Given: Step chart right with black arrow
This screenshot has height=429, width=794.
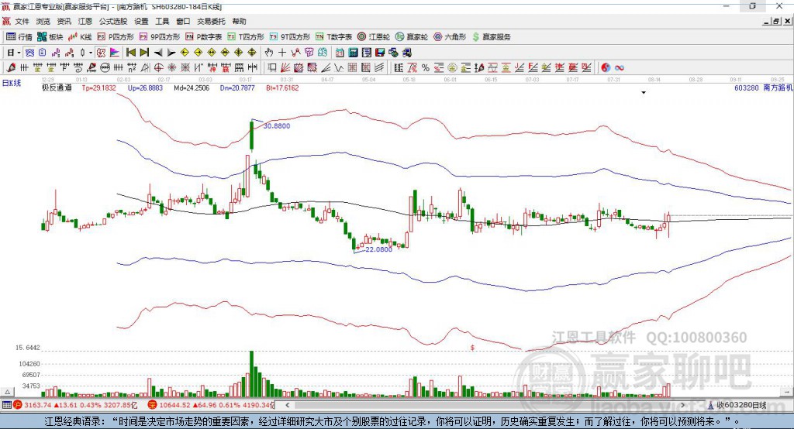Looking at the screenshot, I should pos(171,53).
